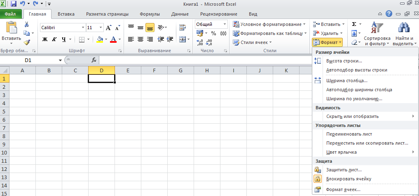Increase font size with larger A icon

108,28
